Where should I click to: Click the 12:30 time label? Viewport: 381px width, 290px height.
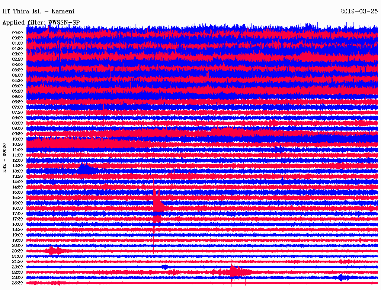tap(17, 166)
